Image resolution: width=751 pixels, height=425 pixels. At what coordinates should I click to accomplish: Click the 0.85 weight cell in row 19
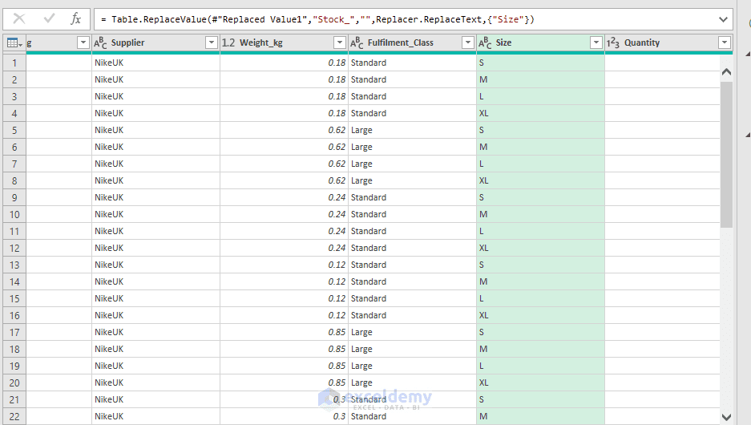284,366
